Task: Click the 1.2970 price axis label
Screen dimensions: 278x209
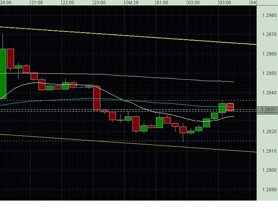Action: pyautogui.click(x=269, y=34)
